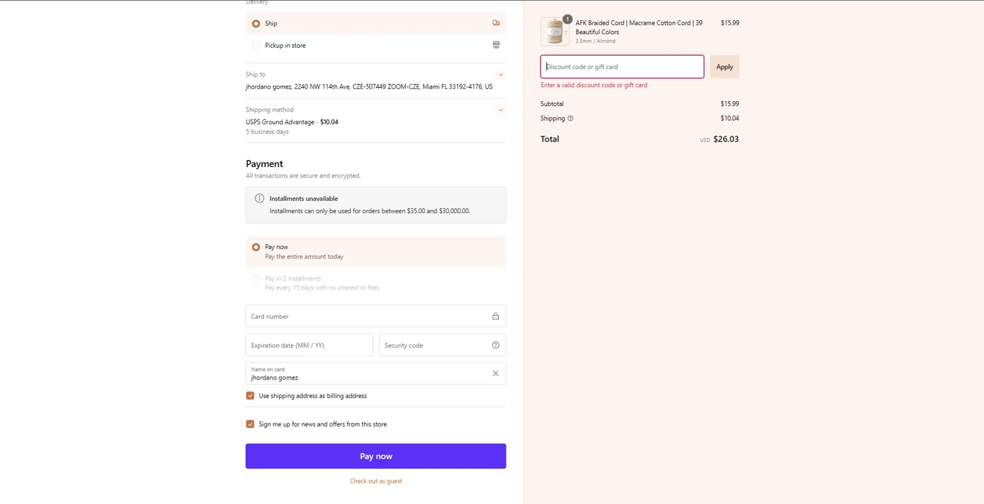Click the security code help icon
This screenshot has width=984, height=504.
point(495,345)
